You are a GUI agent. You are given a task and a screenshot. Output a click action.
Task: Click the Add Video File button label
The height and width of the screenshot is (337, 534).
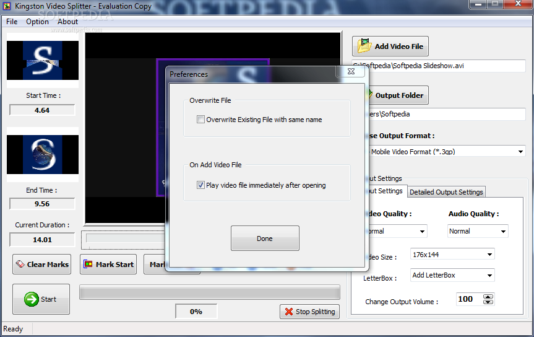399,46
